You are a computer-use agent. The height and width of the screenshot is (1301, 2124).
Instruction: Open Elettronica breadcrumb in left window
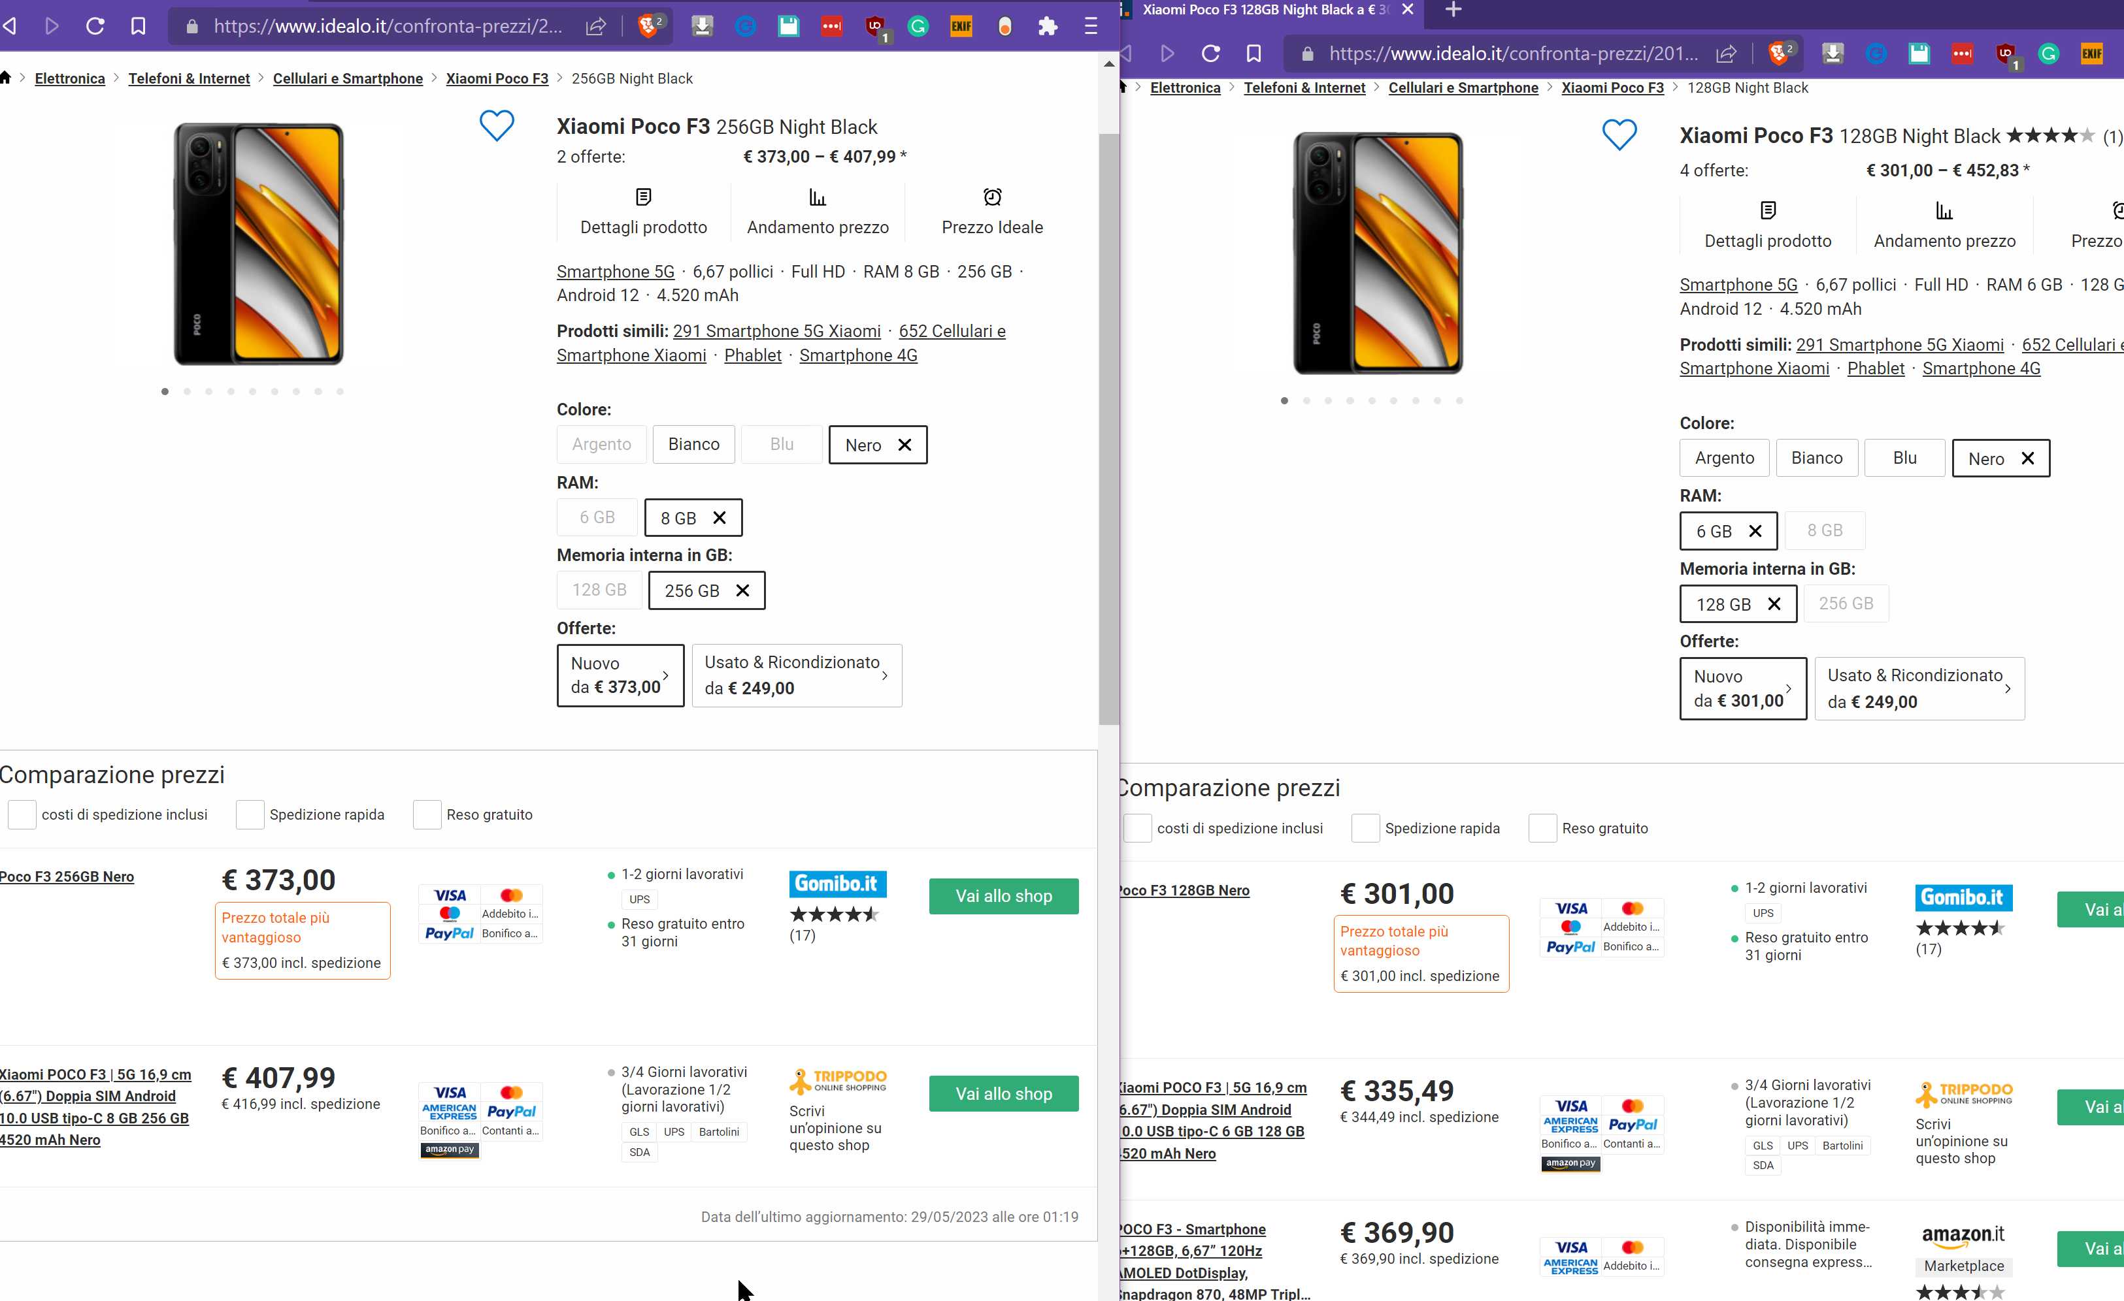coord(70,78)
